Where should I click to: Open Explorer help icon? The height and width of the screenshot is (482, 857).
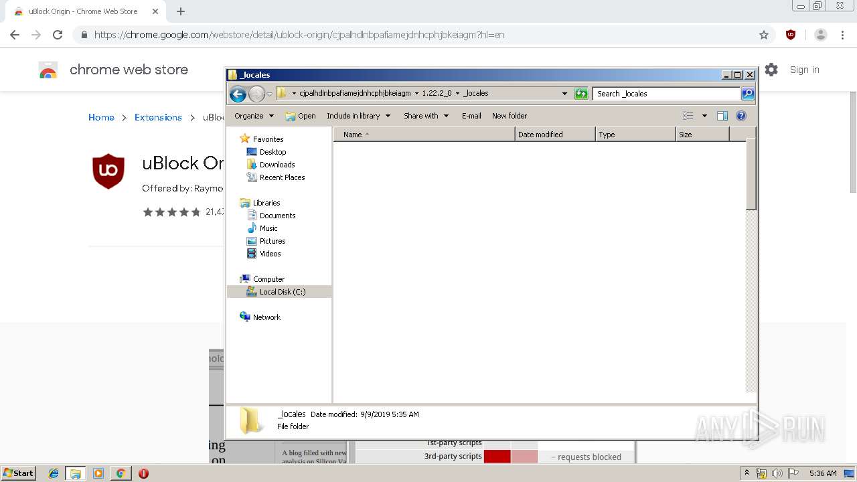click(741, 116)
